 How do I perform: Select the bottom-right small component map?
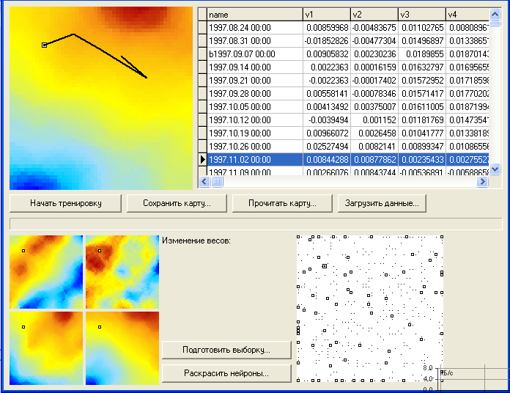click(122, 348)
